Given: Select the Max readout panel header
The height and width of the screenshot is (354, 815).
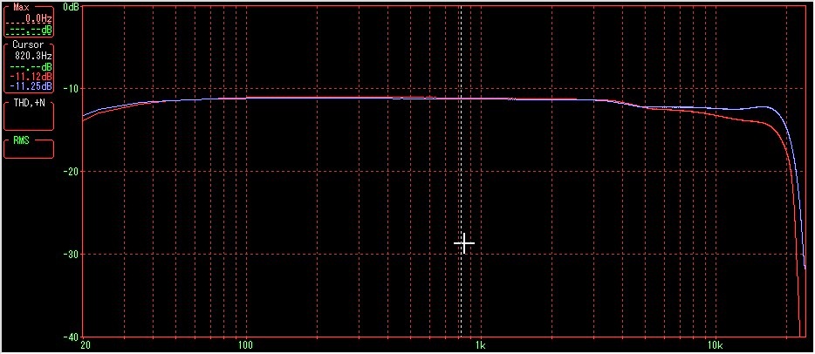Looking at the screenshot, I should (22, 7).
